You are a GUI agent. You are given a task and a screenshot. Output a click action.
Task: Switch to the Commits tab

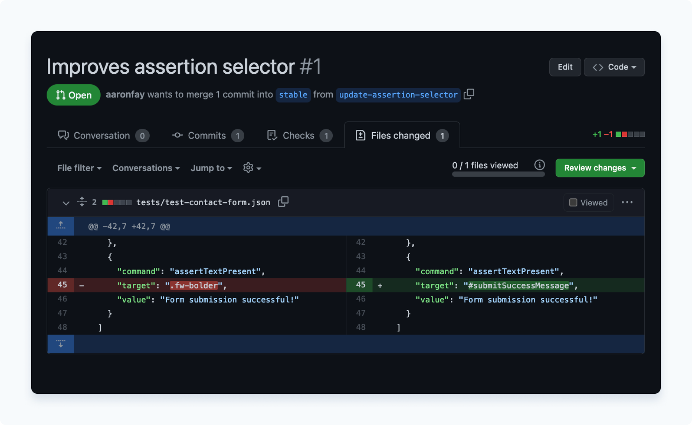tap(208, 135)
